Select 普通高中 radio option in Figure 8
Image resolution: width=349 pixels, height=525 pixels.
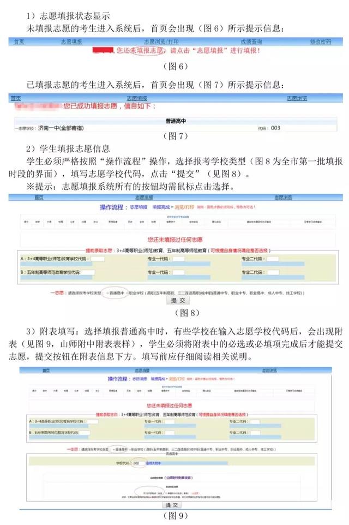[108, 293]
